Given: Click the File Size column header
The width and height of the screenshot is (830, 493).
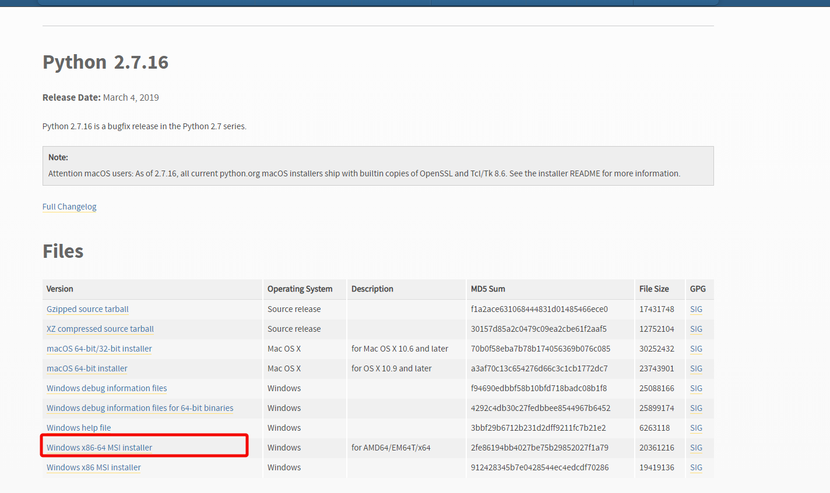Looking at the screenshot, I should pyautogui.click(x=656, y=289).
